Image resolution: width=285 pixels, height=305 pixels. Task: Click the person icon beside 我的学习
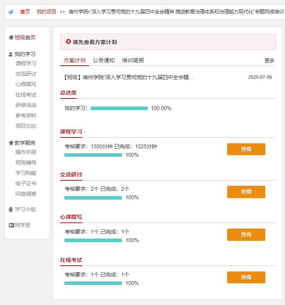[x=11, y=54]
